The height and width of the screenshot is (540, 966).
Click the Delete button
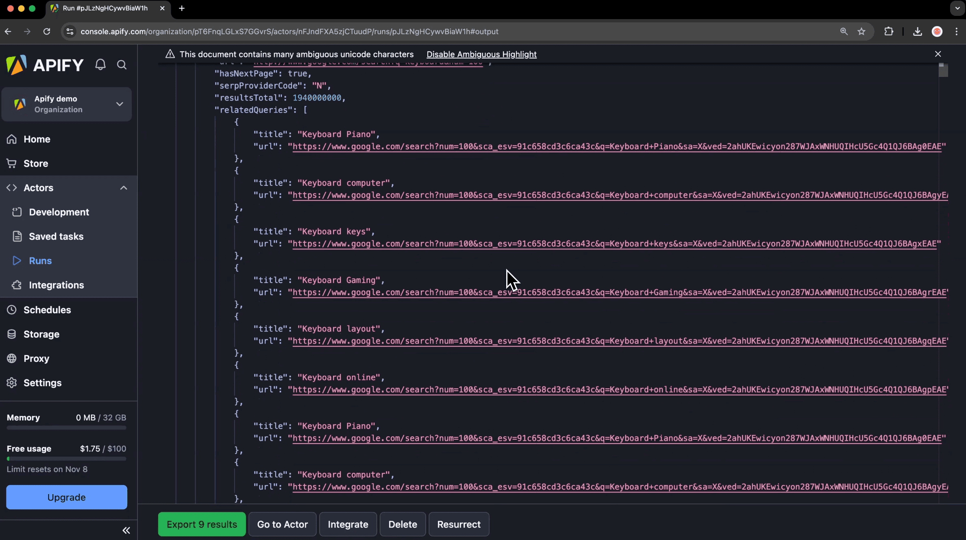(402, 524)
